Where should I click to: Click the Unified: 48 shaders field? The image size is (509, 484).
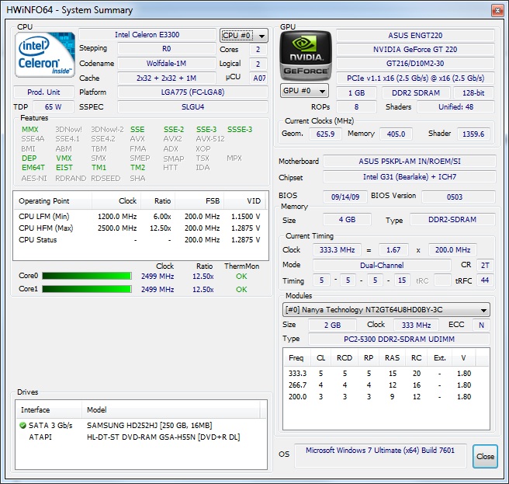(455, 107)
